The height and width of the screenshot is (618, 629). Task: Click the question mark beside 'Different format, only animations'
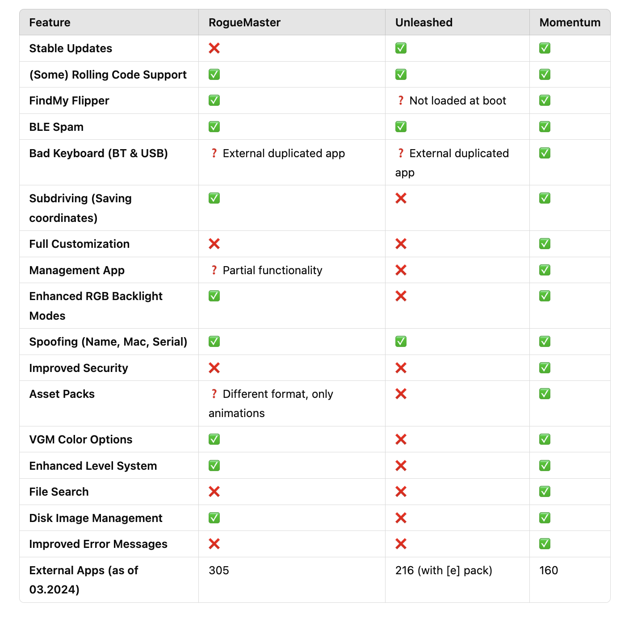[x=214, y=394]
